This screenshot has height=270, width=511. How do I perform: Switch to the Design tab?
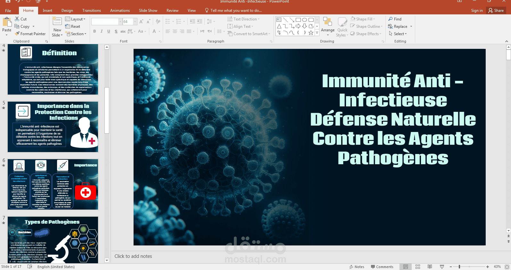click(67, 11)
